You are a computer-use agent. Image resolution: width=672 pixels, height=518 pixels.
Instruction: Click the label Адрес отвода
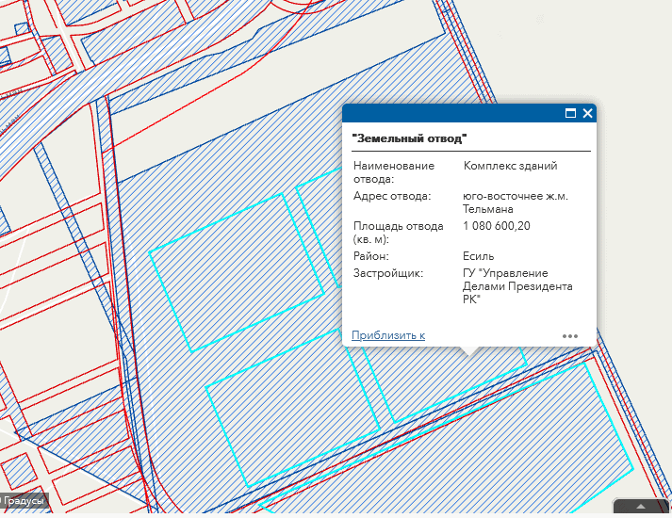[392, 196]
